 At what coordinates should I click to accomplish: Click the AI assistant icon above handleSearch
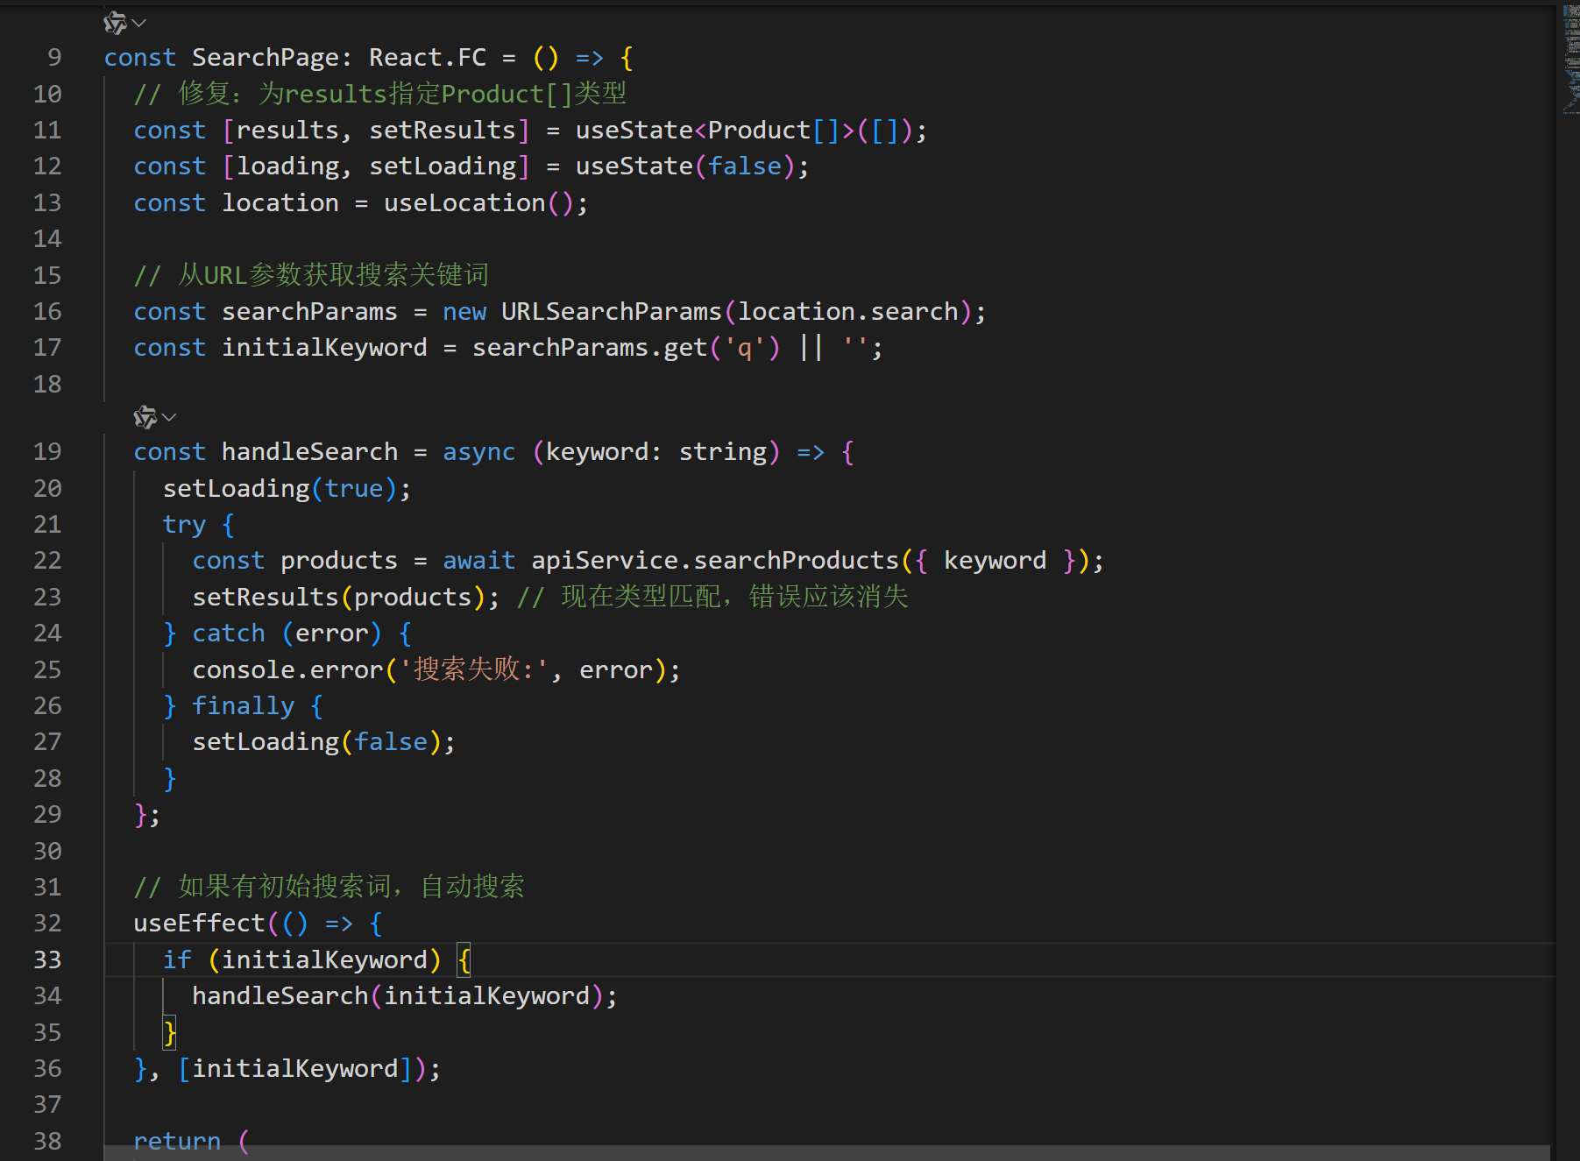(x=145, y=417)
